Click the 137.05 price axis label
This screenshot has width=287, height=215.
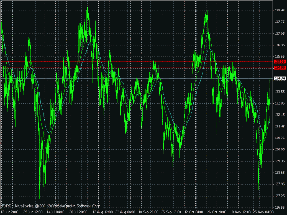pyautogui.click(x=280, y=33)
